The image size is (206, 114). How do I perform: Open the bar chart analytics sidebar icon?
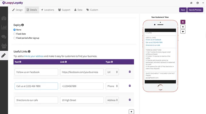tap(4, 27)
